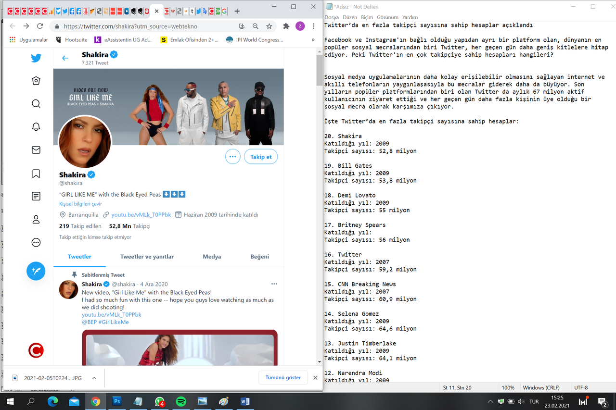Viewport: 616px width, 410px height.
Task: Open the youtu.be/vMLk_T0PPbk link in bio
Action: click(x=141, y=215)
